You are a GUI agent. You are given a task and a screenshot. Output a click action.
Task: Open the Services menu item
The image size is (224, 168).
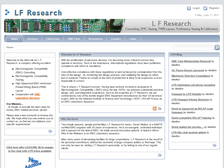(32, 39)
